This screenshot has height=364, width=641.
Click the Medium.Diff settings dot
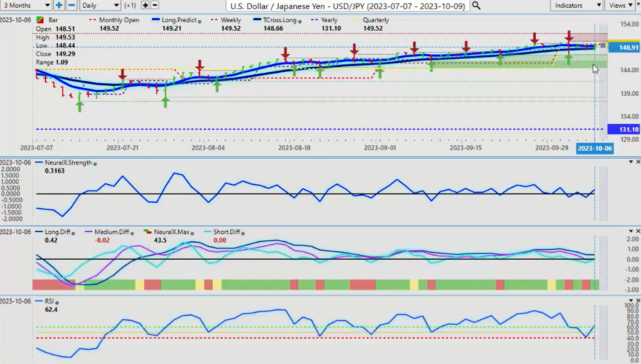[x=132, y=233]
